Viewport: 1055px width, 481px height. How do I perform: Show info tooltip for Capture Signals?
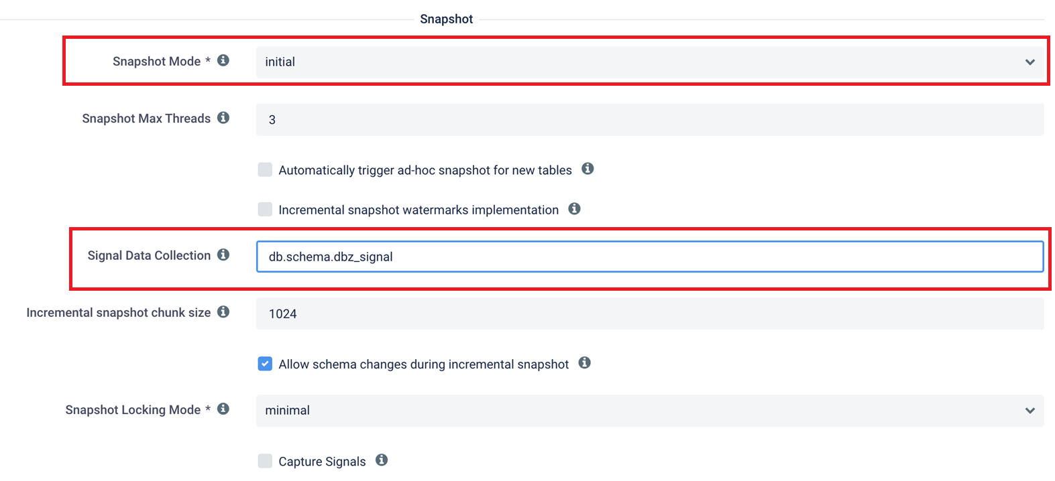[382, 460]
